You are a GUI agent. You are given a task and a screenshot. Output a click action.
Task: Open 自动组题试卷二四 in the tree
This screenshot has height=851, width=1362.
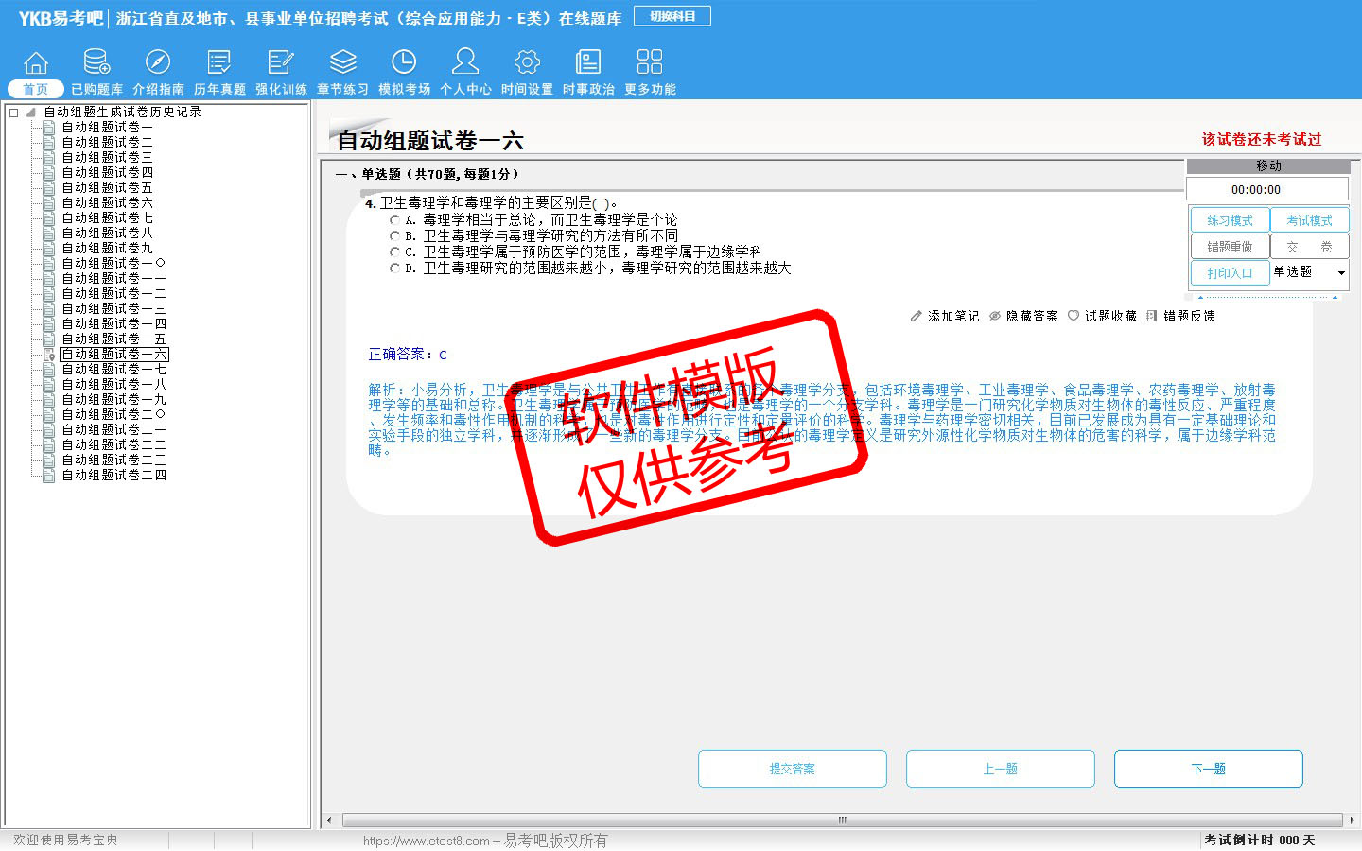coord(113,475)
